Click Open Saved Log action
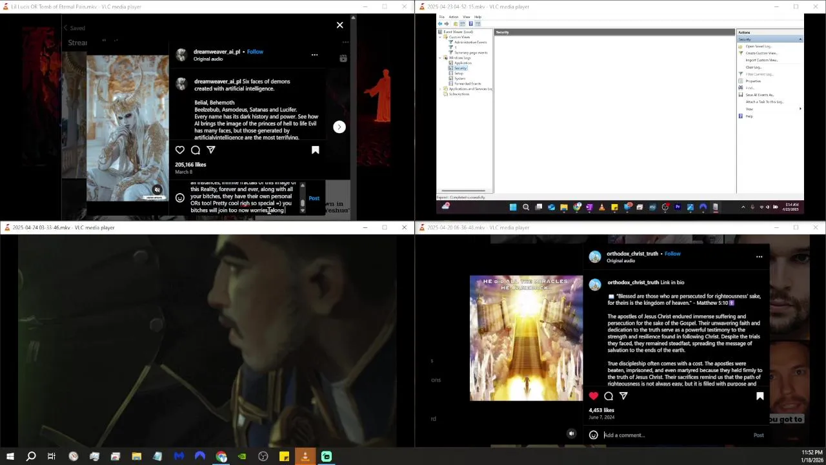This screenshot has height=465, width=826. coord(759,46)
